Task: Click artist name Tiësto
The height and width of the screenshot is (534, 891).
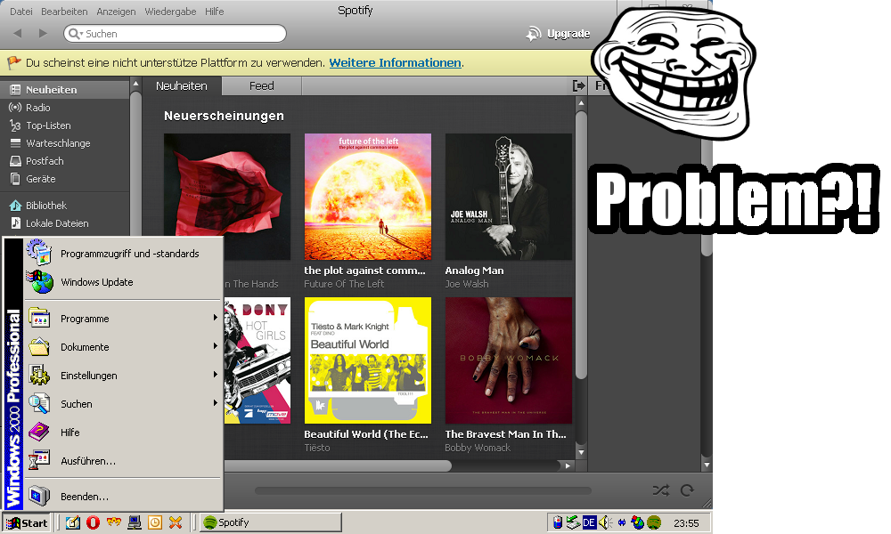Action: click(317, 448)
